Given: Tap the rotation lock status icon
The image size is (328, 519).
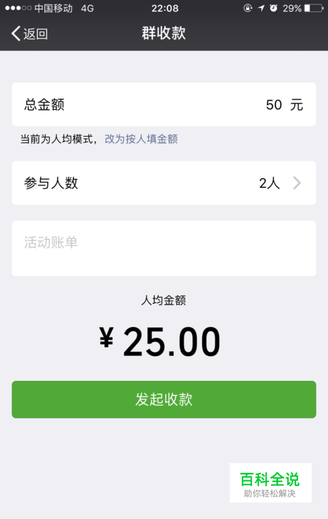Looking at the screenshot, I should pyautogui.click(x=248, y=8).
